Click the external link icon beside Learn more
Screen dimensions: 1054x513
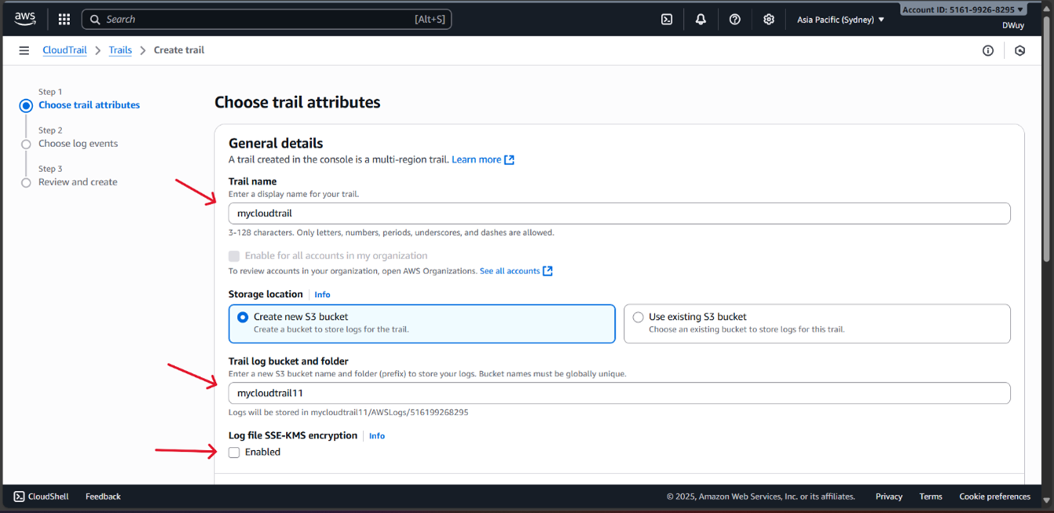(x=509, y=159)
